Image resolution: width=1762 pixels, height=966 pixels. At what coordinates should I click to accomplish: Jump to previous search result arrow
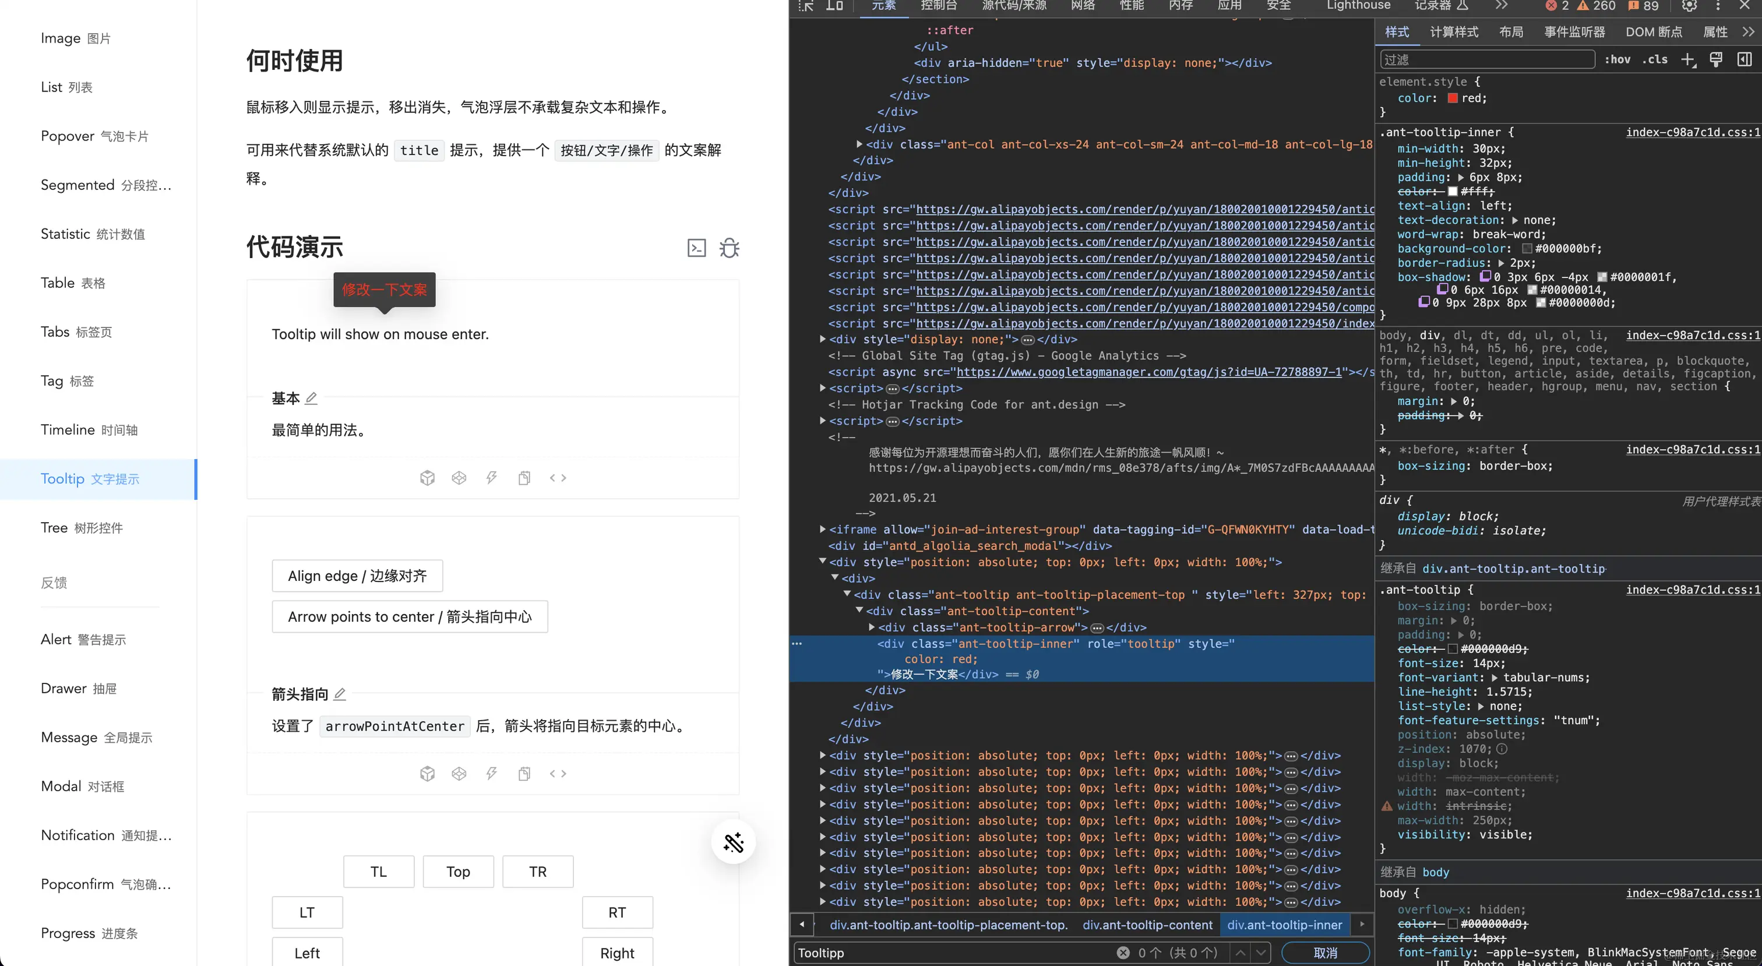point(1240,953)
